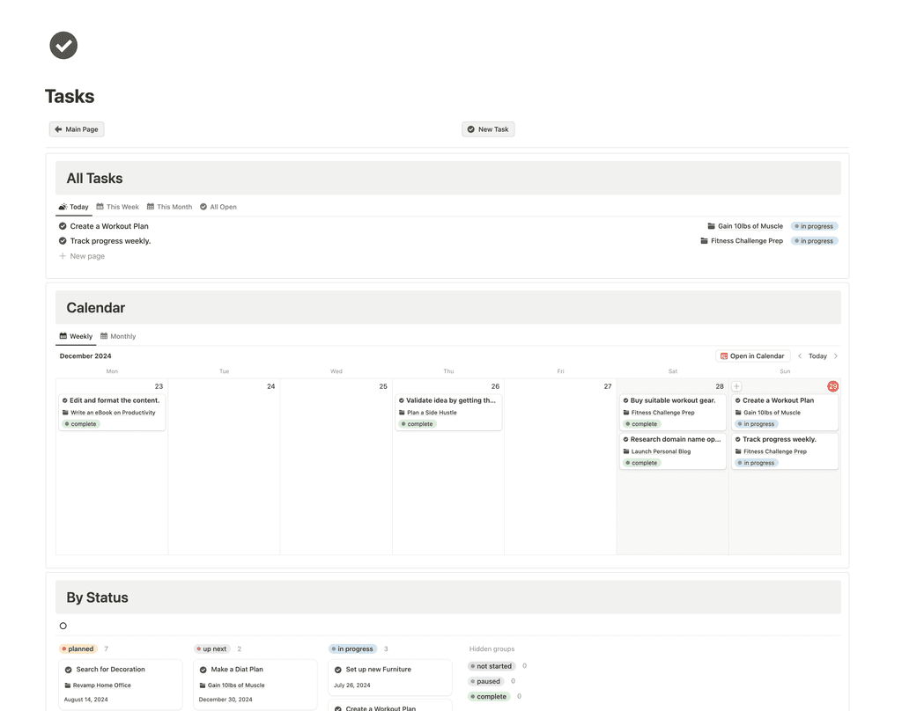Select Monthly calendar view tab
Viewport: 902px width, 711px height.
click(x=118, y=336)
